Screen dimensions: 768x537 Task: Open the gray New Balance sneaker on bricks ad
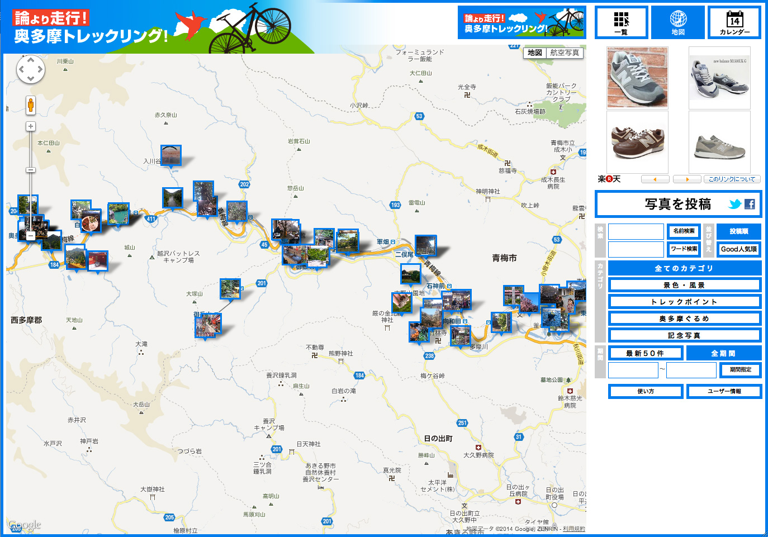(637, 78)
